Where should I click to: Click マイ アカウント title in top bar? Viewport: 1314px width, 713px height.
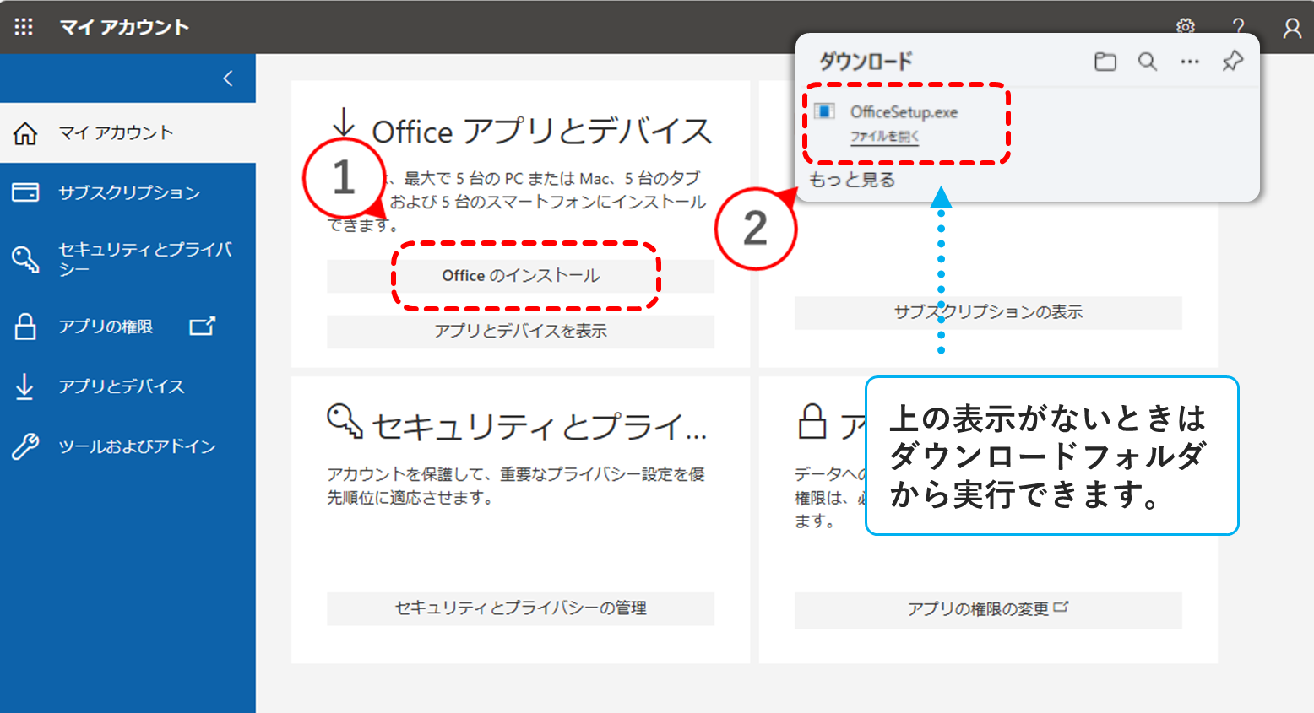(124, 27)
